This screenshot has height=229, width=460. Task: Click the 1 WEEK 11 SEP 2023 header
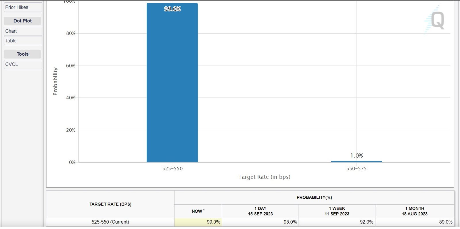pyautogui.click(x=337, y=211)
